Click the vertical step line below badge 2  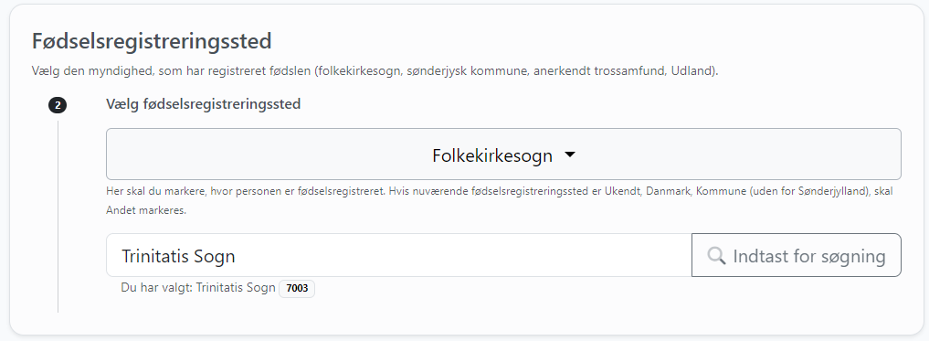point(58,217)
